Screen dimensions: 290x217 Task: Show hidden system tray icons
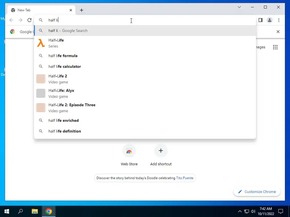point(240,211)
